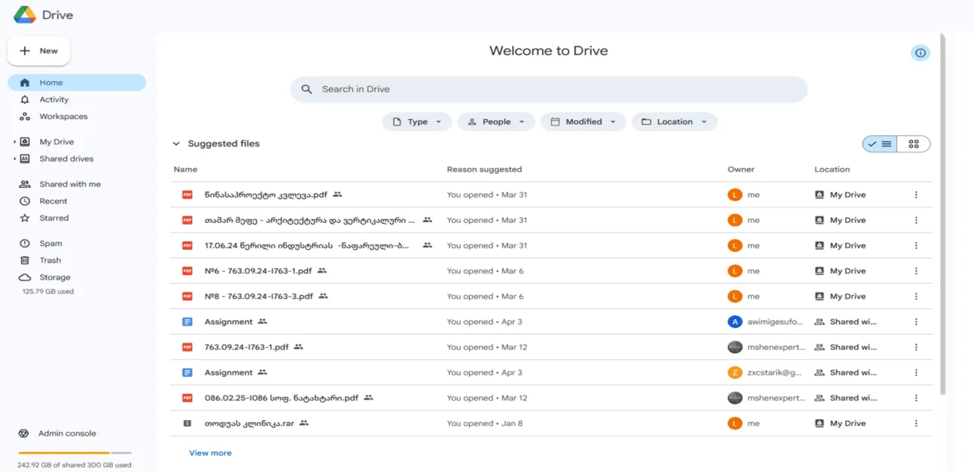This screenshot has height=472, width=974.
Task: Open Assignment owned by awimigesufo
Action: point(229,322)
